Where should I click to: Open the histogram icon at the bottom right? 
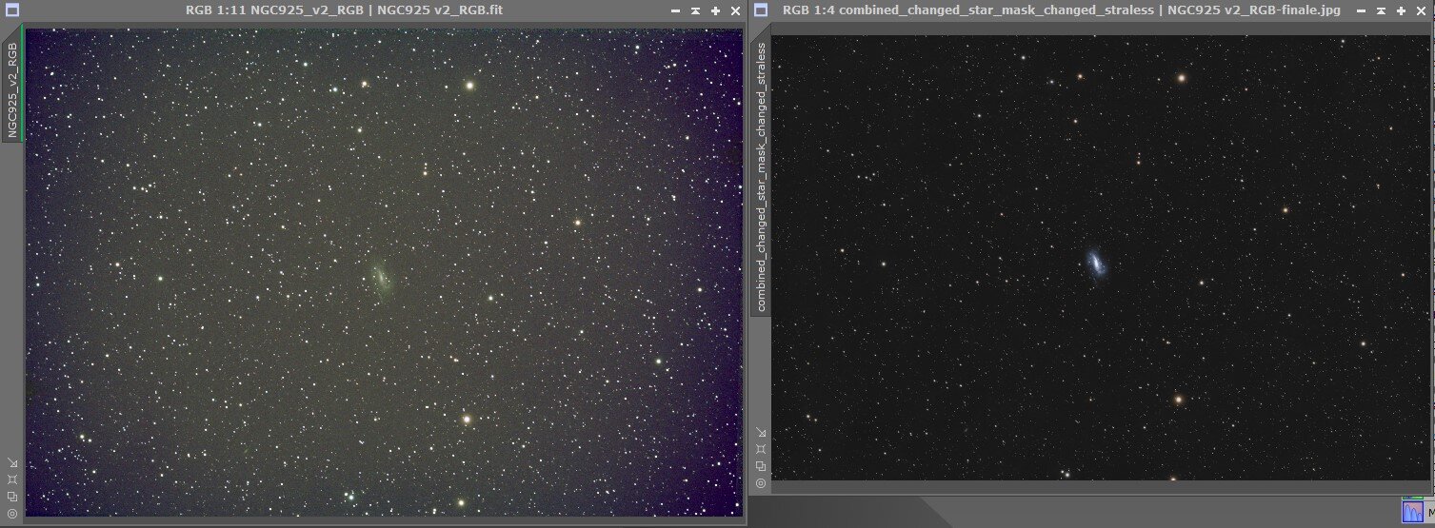(1414, 512)
